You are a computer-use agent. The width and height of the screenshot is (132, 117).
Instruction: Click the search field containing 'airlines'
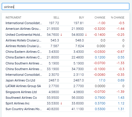pos(66,7)
